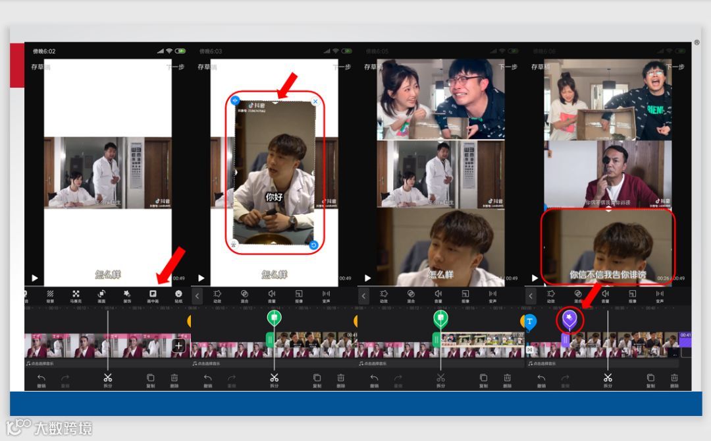Open 混合 blend mode in 6:03 screen
The image size is (711, 441).
(244, 296)
